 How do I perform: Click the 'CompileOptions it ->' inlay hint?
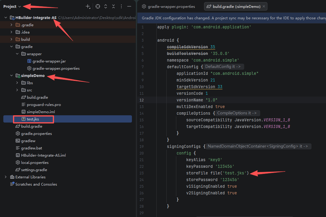point(238,113)
